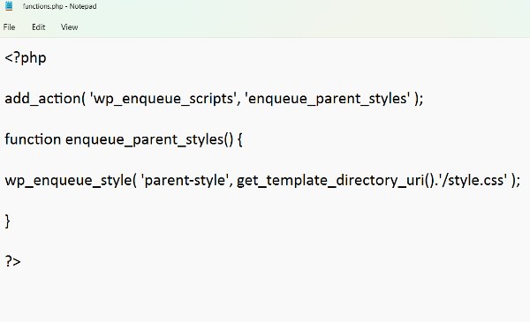Click the "function" keyword
The width and height of the screenshot is (530, 322).
(x=33, y=139)
